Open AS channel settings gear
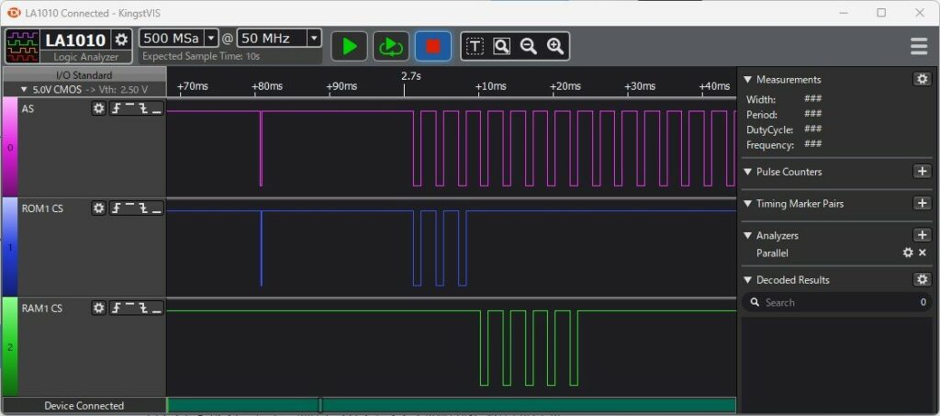 (99, 108)
